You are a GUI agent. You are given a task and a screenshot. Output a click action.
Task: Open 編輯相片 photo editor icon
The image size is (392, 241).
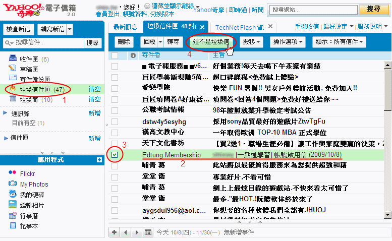point(13,204)
